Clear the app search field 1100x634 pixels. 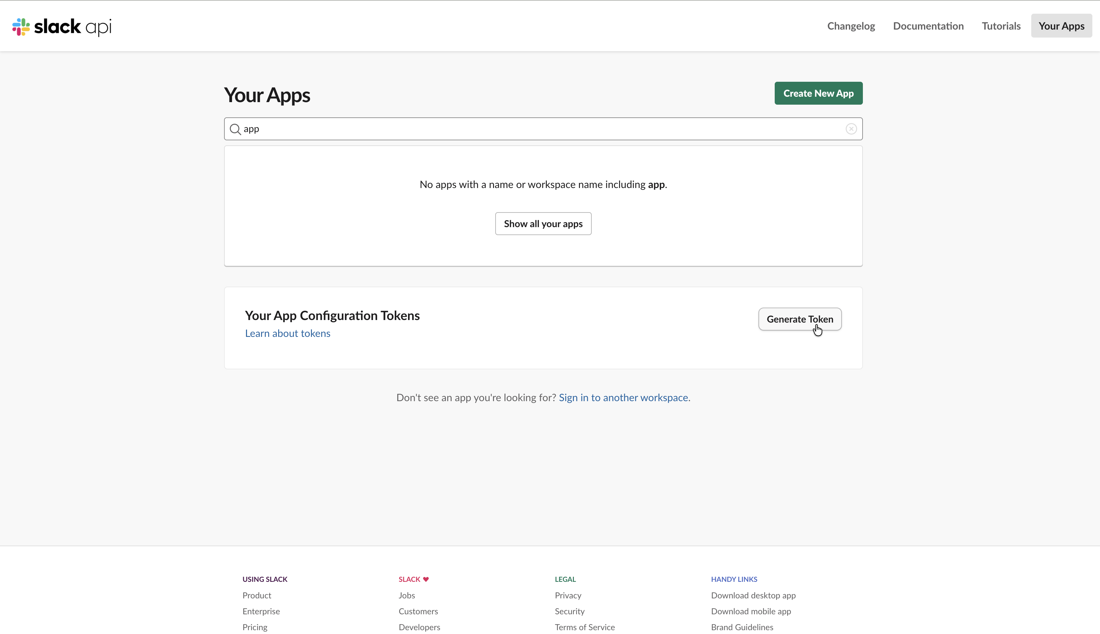tap(851, 129)
